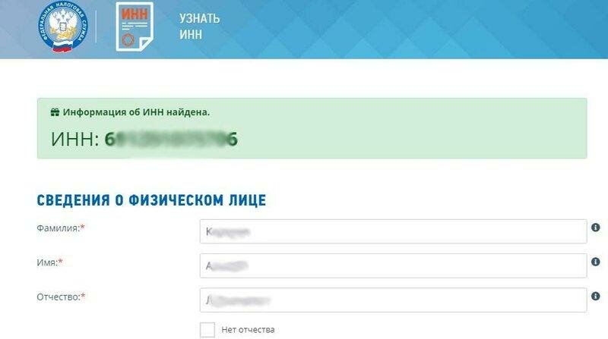Show info tooltip for Имя field
This screenshot has height=339, width=608.
point(596,262)
